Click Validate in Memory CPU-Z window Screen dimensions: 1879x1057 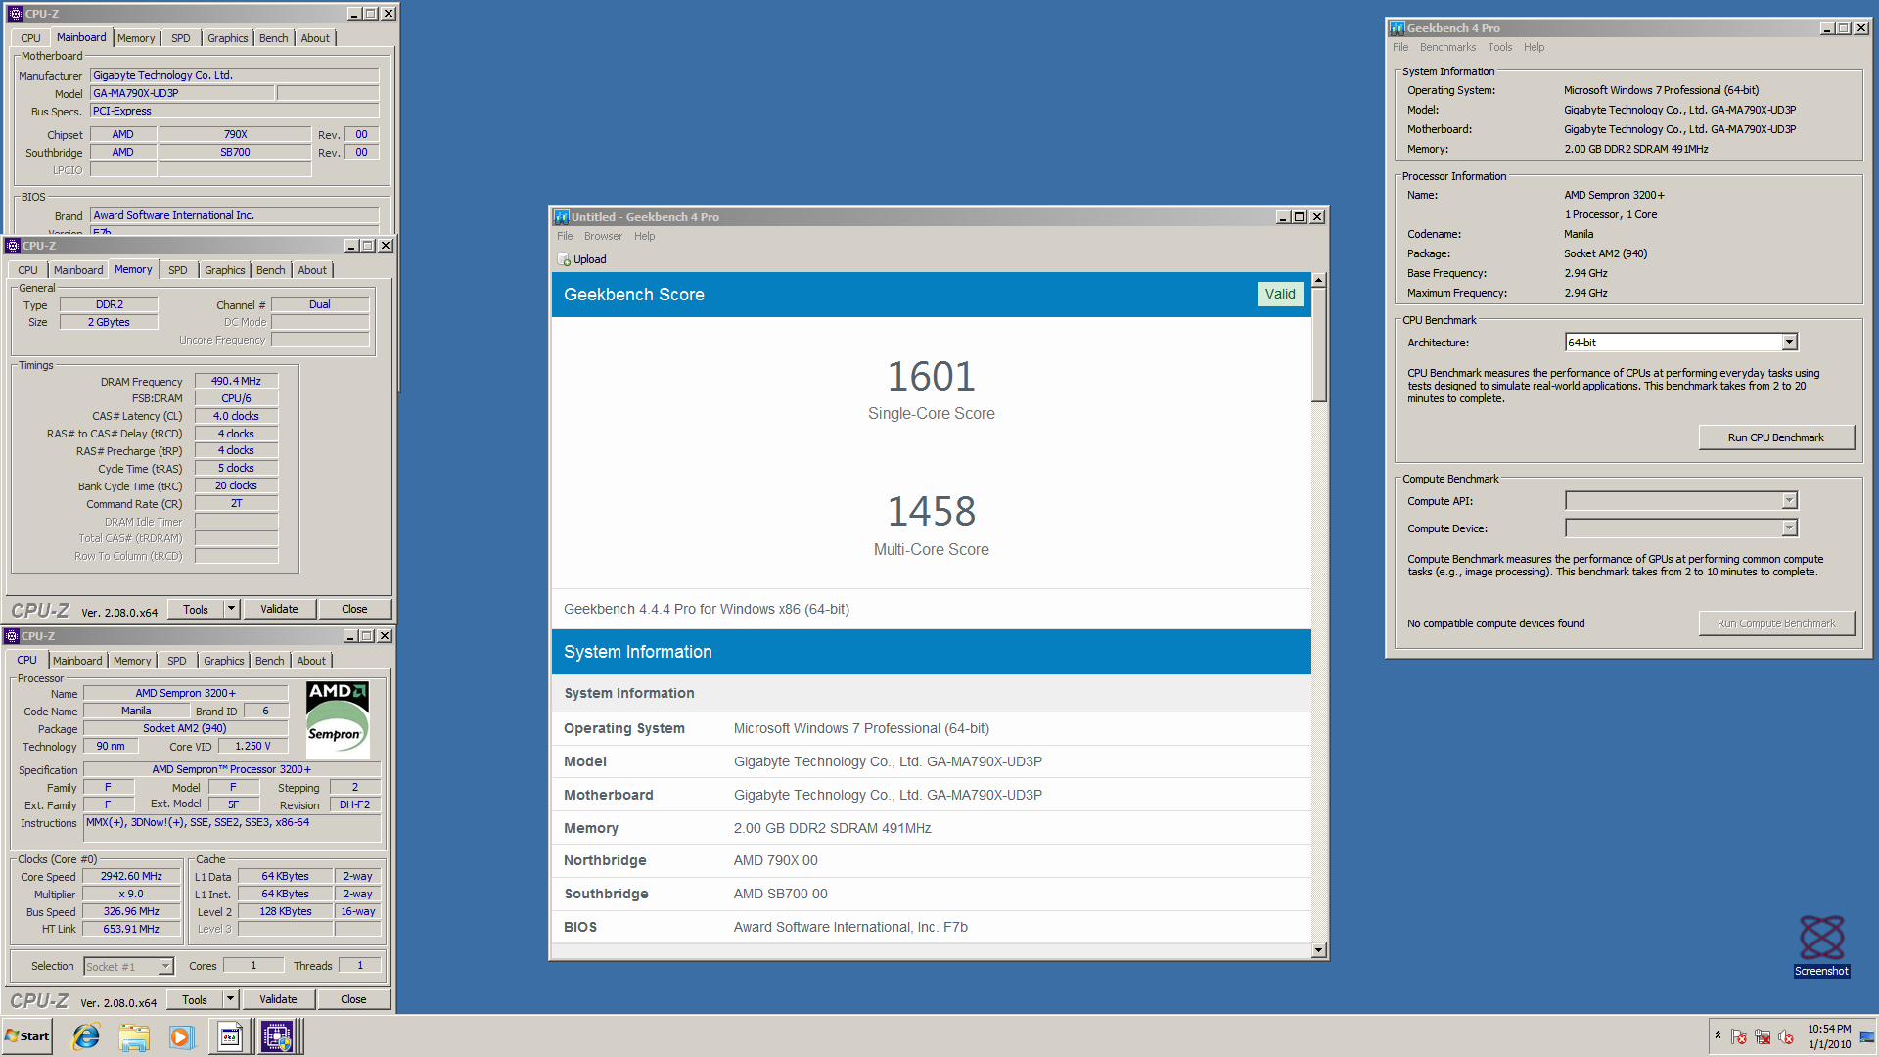click(279, 609)
